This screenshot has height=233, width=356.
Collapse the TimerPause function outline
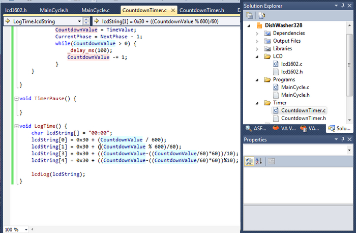pos(16,99)
